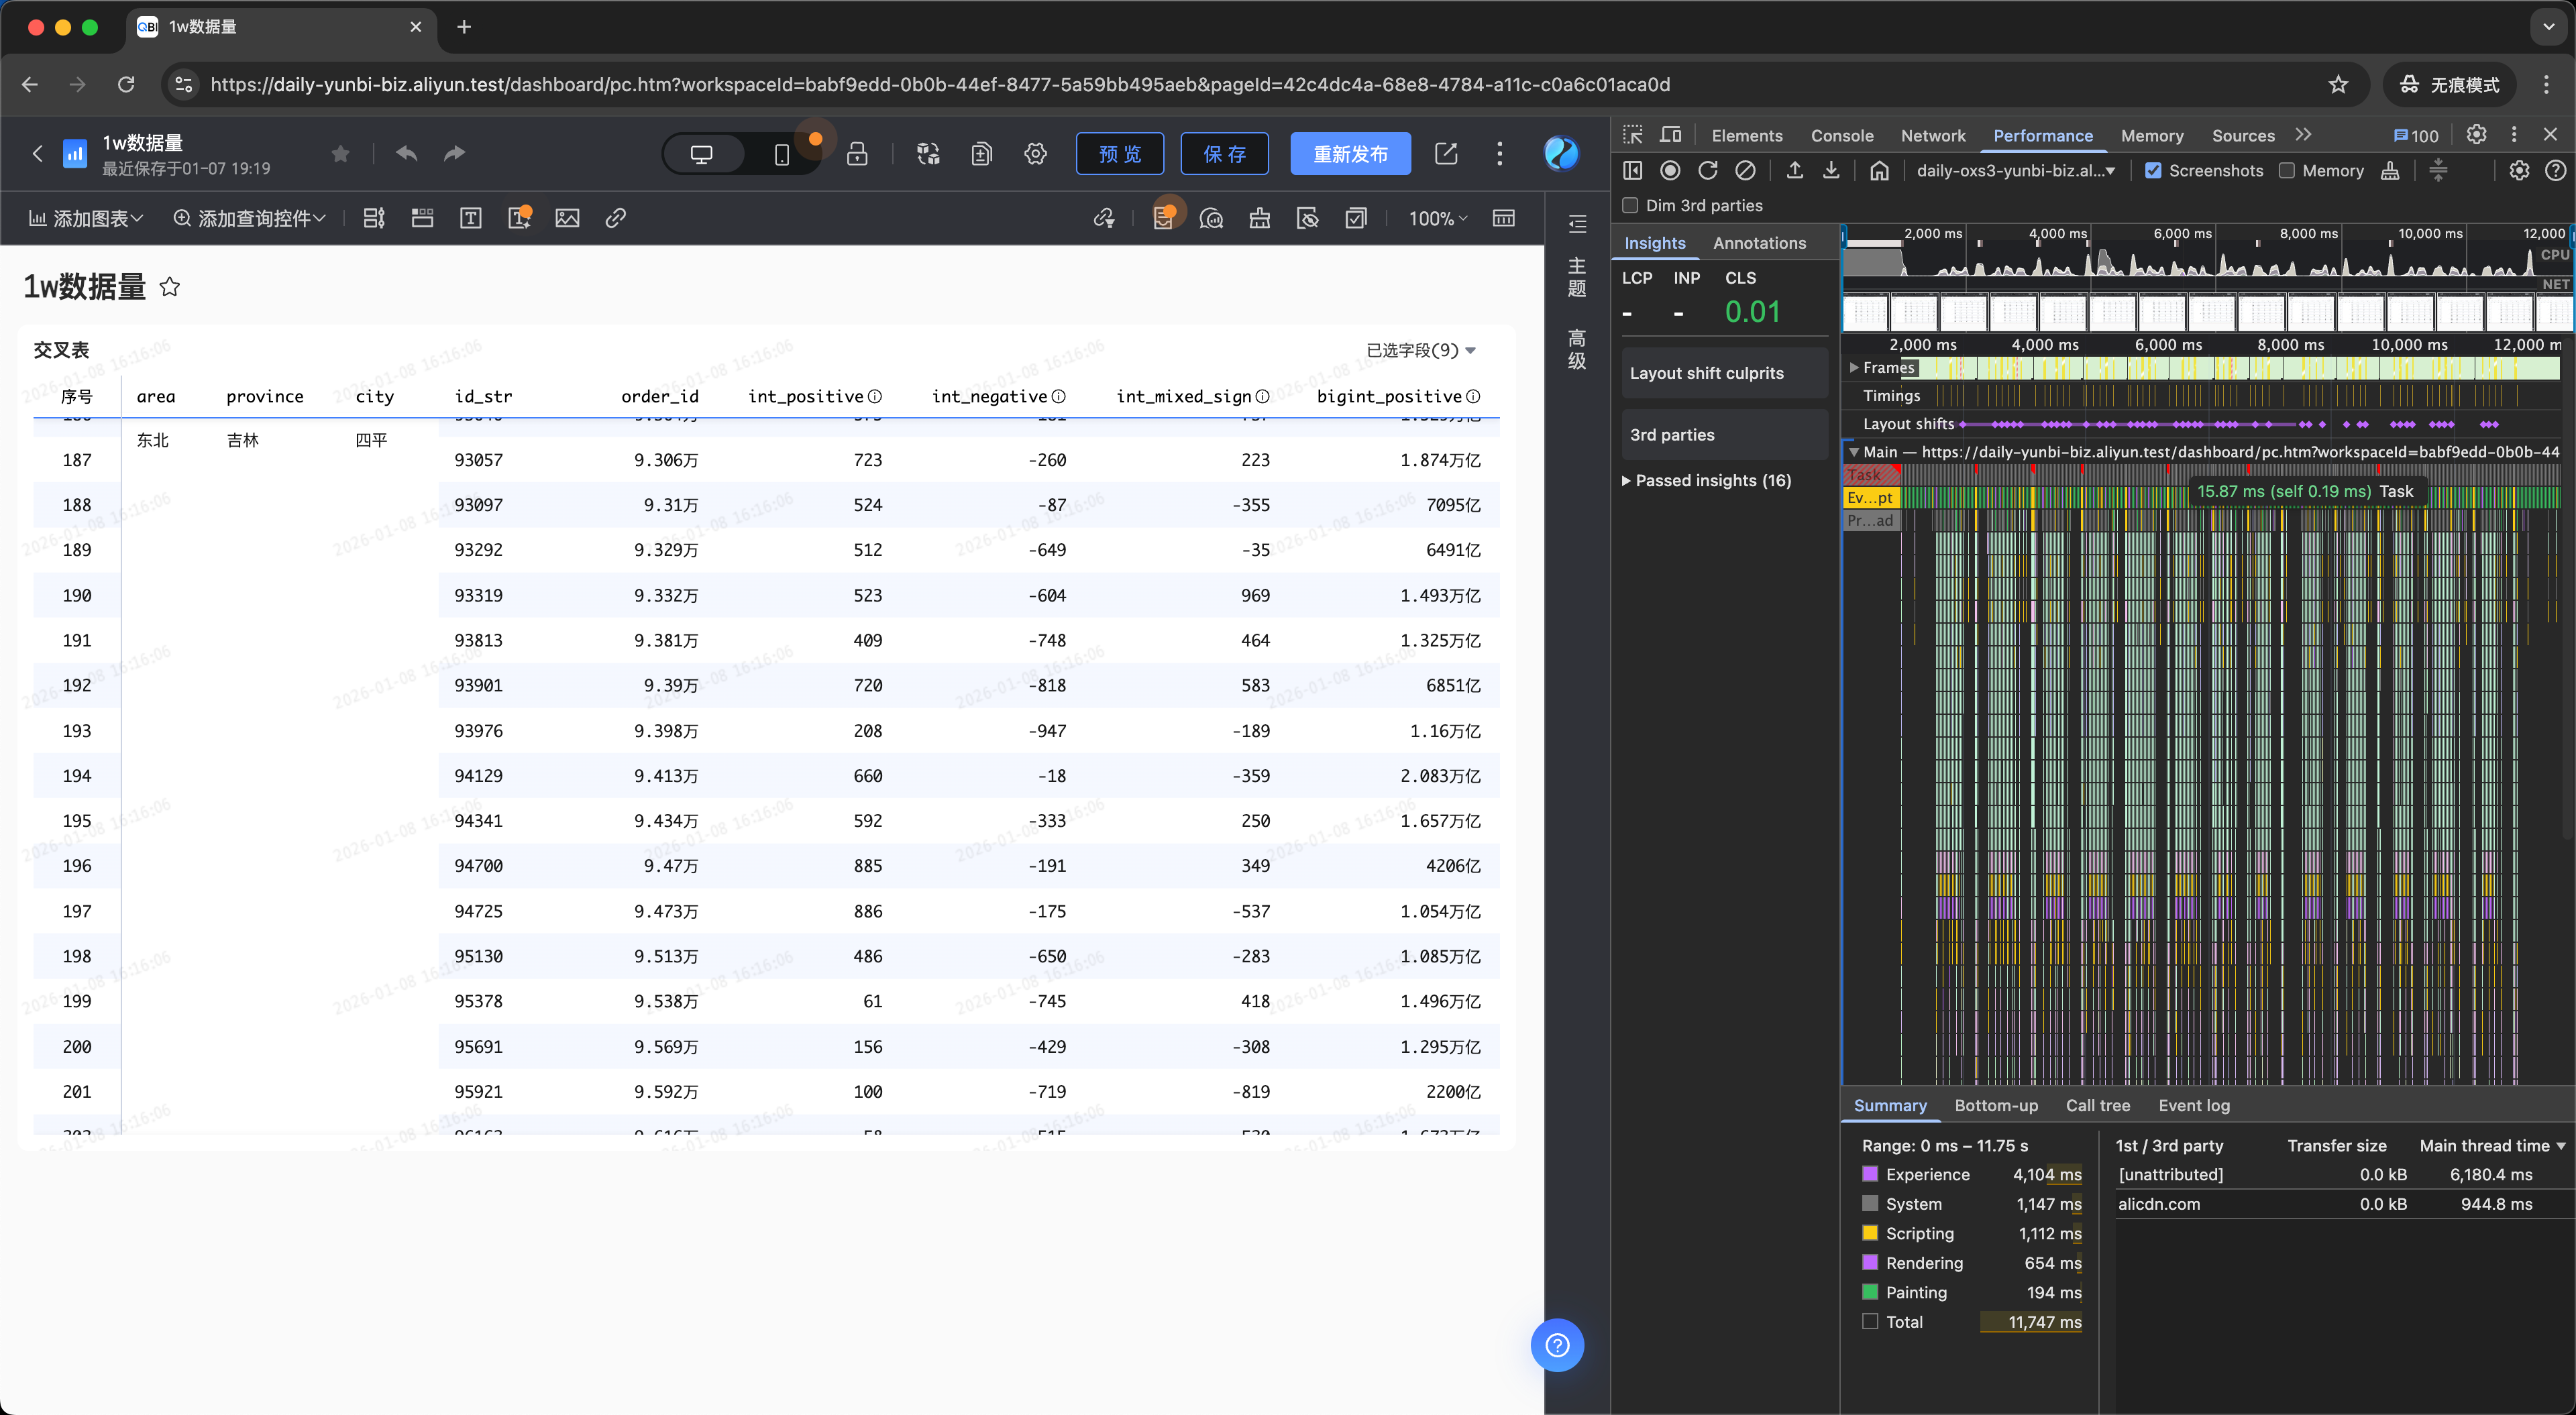Open the dashboard lock settings
The height and width of the screenshot is (1415, 2576).
pyautogui.click(x=857, y=154)
